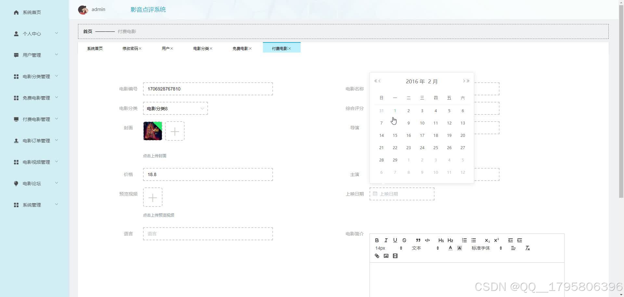This screenshot has height=297, width=624.
Task: Expand the 付费电影管理 sidebar menu
Action: point(34,119)
